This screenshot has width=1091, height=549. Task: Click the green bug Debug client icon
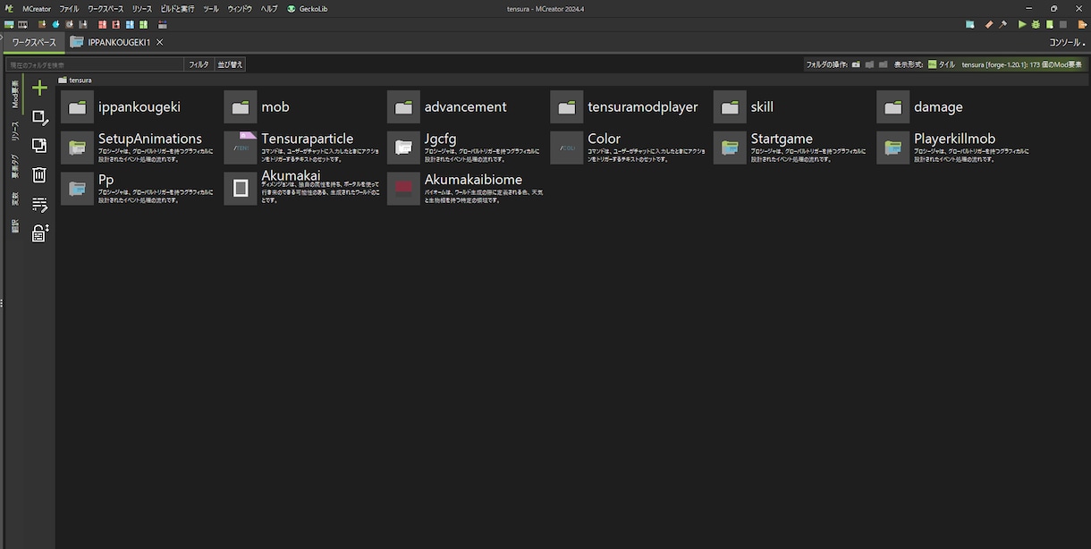point(1036,25)
